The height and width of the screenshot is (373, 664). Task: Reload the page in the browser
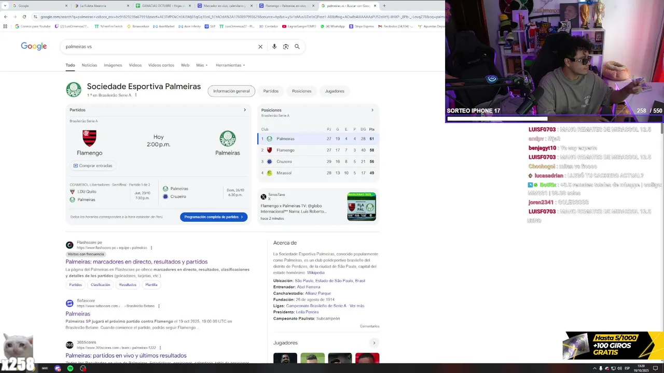24,17
